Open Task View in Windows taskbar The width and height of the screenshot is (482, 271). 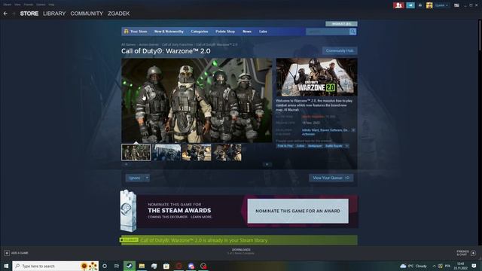tap(117, 266)
